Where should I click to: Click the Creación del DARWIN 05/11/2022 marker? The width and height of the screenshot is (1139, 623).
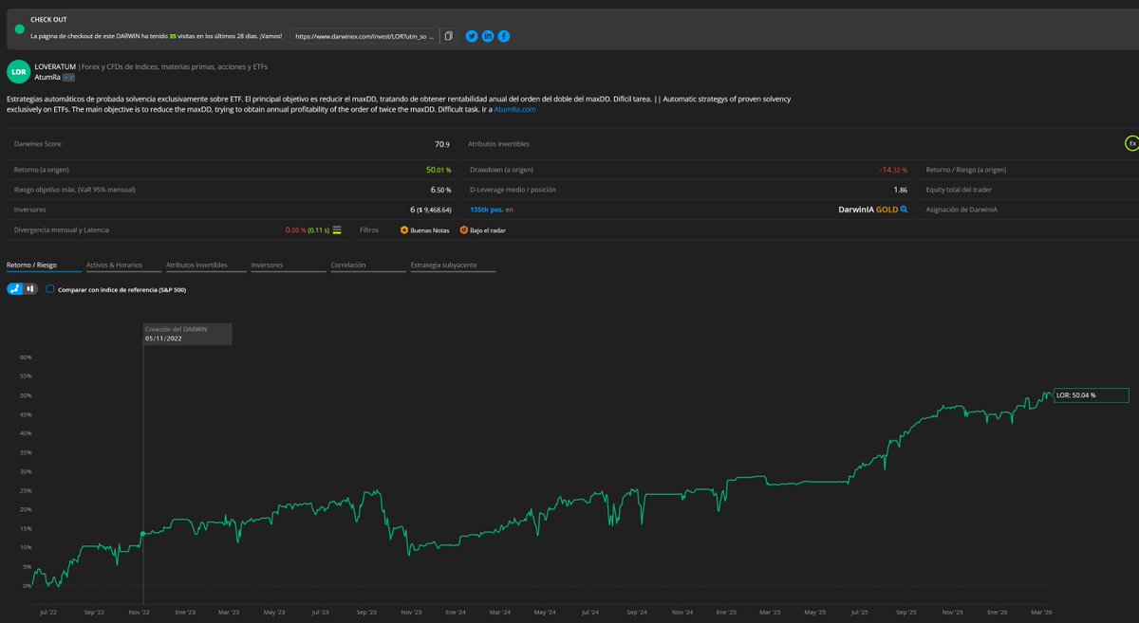pos(187,334)
